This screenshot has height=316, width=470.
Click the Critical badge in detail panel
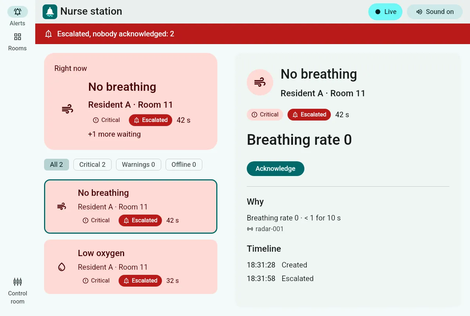265,115
